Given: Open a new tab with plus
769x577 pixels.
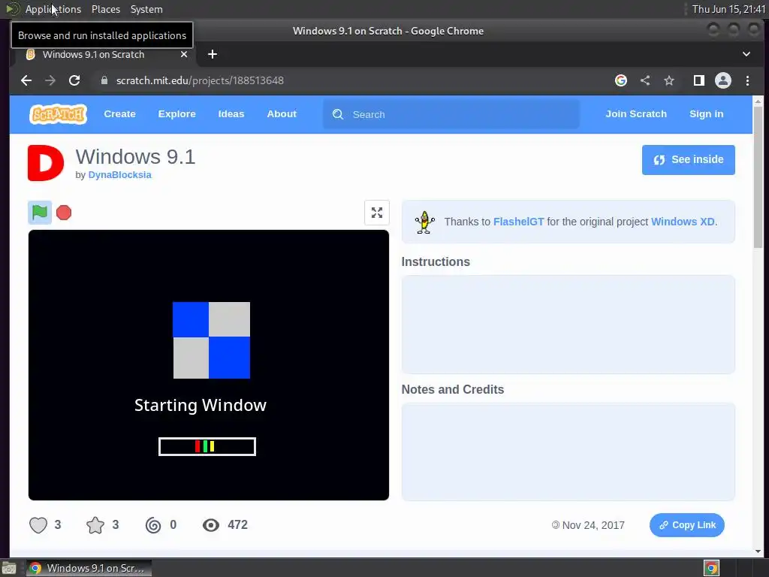Looking at the screenshot, I should tap(213, 54).
